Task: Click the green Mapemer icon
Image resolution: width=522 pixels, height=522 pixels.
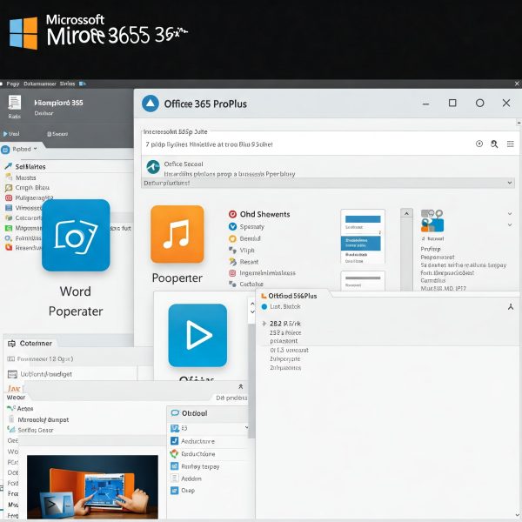Action: click(x=9, y=228)
